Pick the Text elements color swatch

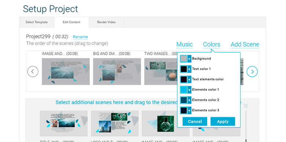(x=184, y=79)
